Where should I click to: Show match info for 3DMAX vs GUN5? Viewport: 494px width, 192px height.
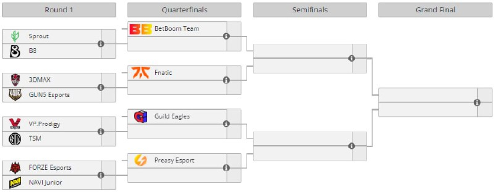click(x=101, y=87)
